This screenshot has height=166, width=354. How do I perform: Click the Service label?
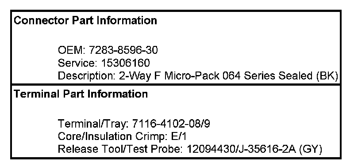tap(77, 63)
